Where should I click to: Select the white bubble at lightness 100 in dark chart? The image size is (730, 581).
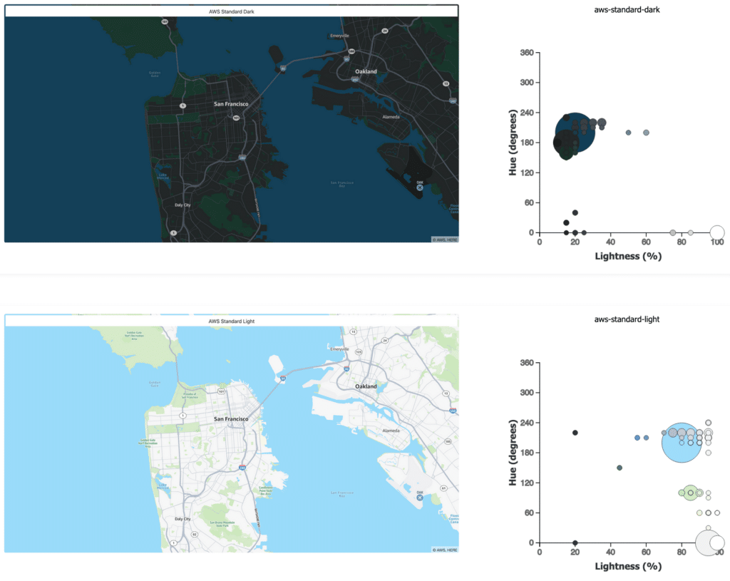[x=717, y=232]
